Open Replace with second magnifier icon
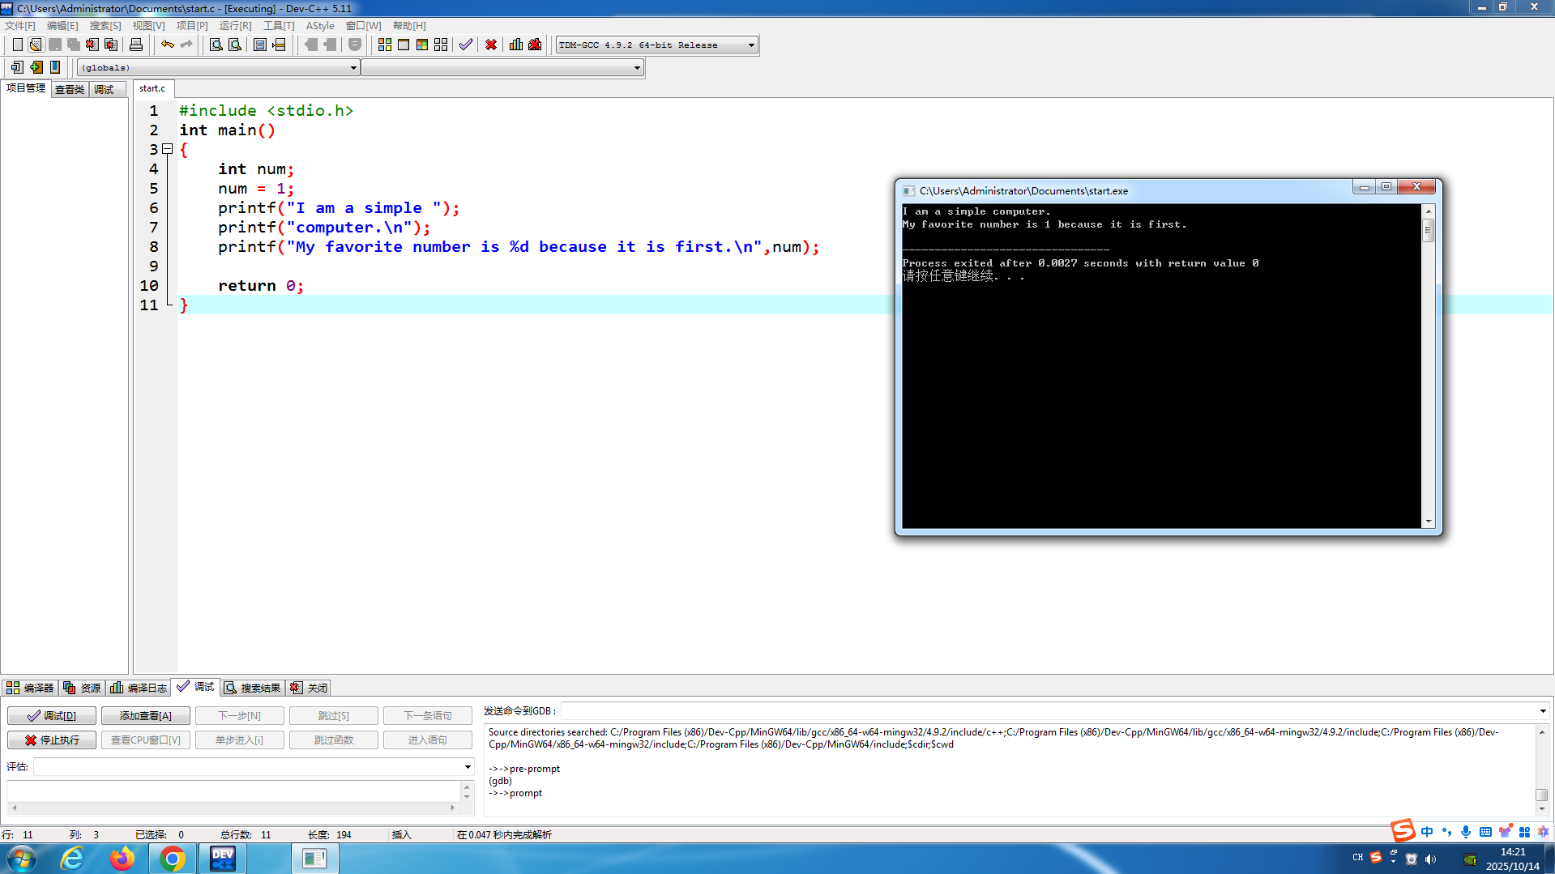The height and width of the screenshot is (874, 1555). coord(235,45)
